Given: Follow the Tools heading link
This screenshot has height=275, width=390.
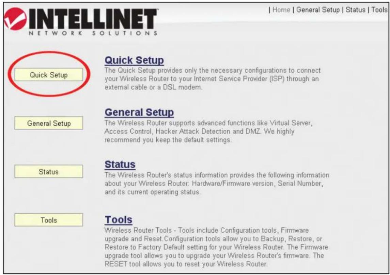Looking at the screenshot, I should [119, 220].
